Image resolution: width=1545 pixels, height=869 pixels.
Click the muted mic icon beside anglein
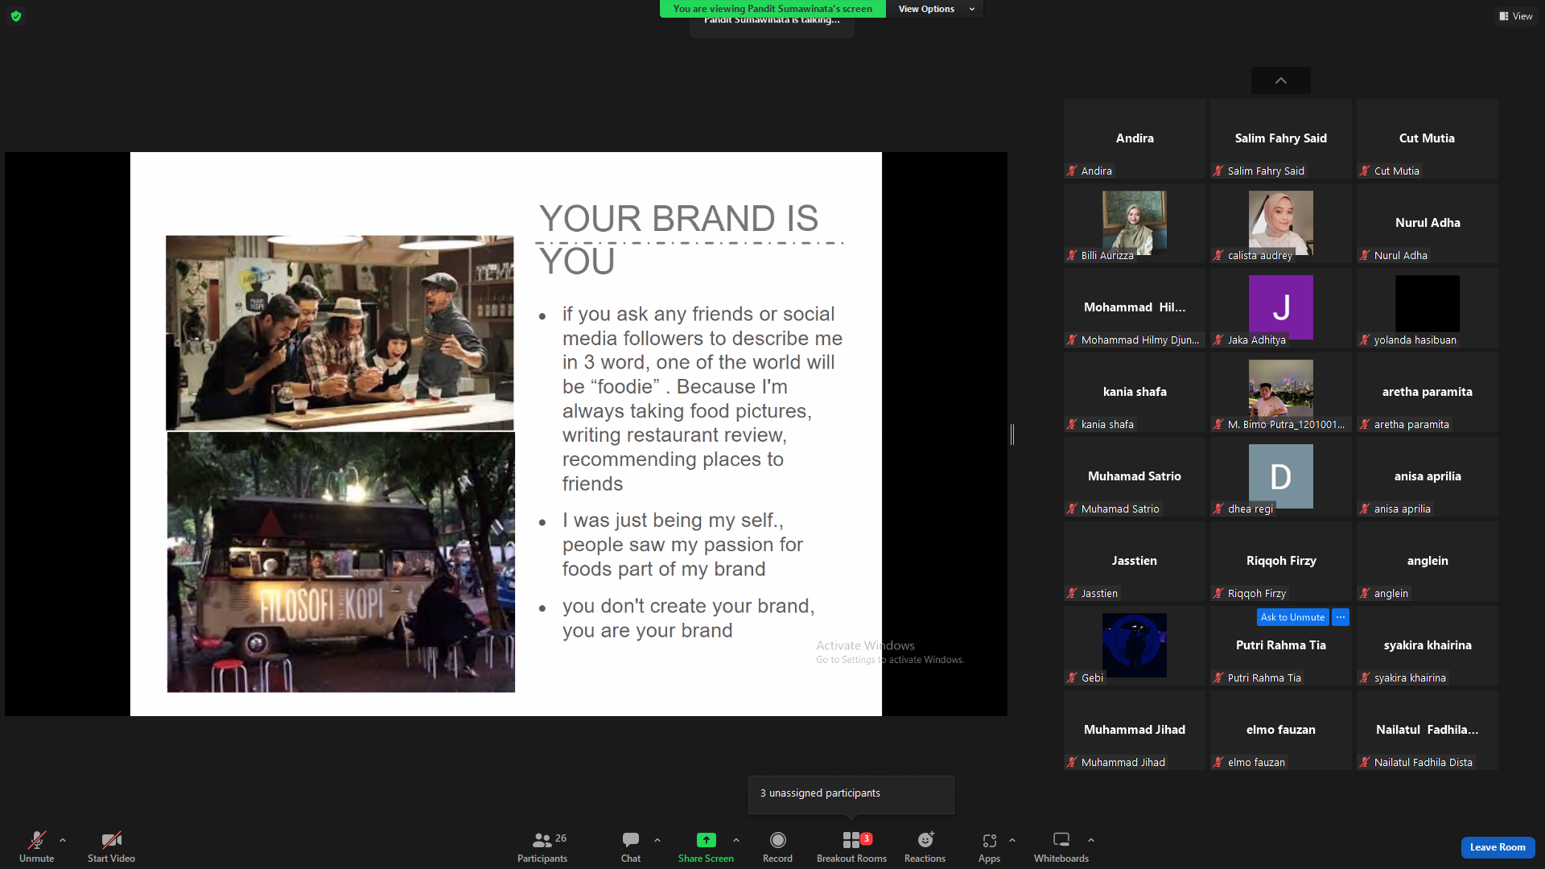tap(1365, 594)
